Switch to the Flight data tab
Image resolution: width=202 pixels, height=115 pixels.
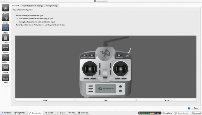pos(20,113)
